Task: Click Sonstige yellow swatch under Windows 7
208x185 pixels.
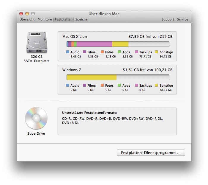Action: [156, 85]
